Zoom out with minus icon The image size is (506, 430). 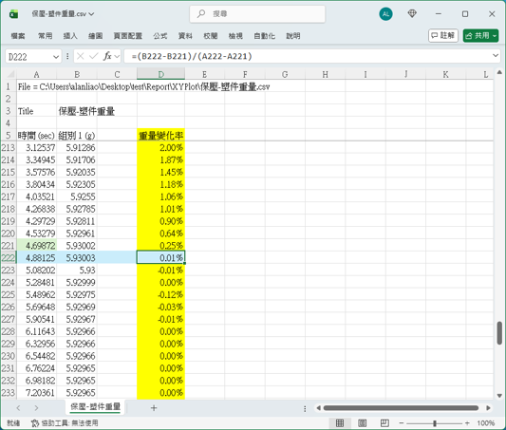click(402, 423)
